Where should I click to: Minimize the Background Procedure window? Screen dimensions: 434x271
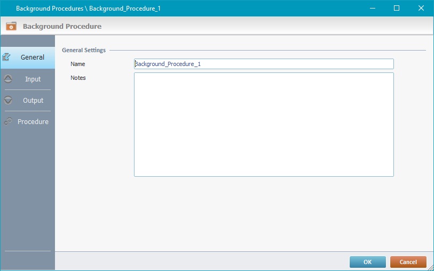pos(372,8)
